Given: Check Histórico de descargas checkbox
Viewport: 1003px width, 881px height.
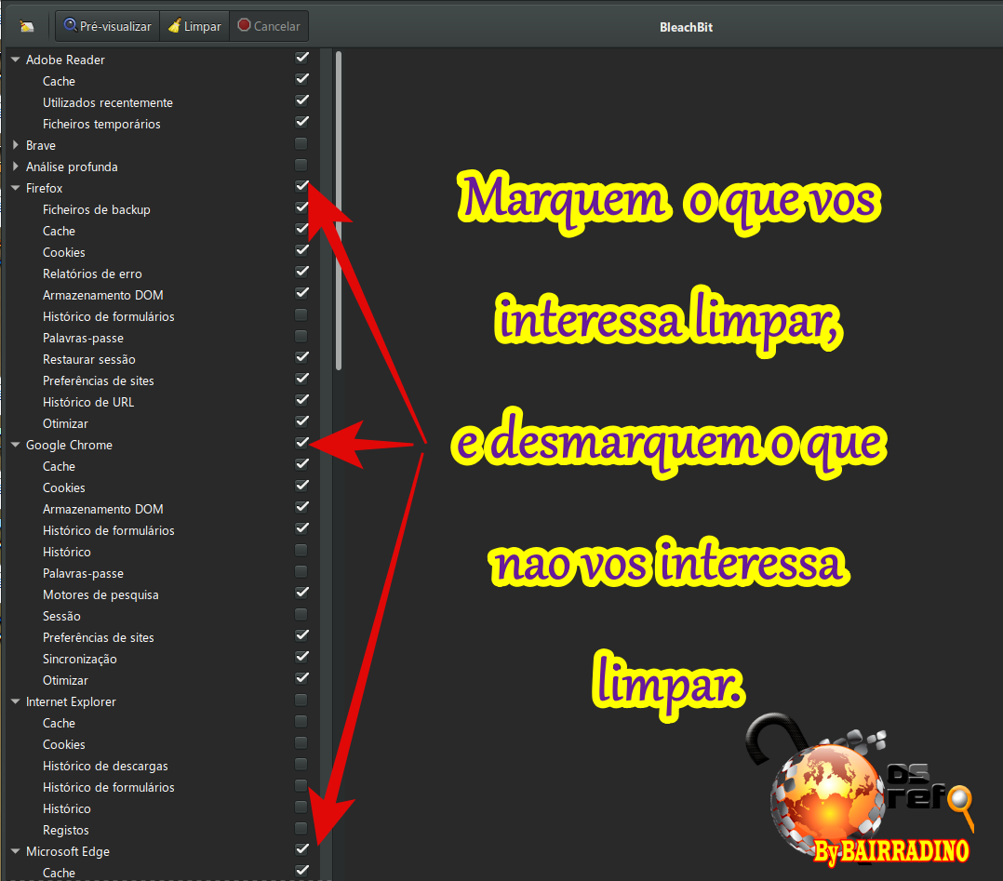Looking at the screenshot, I should (301, 765).
